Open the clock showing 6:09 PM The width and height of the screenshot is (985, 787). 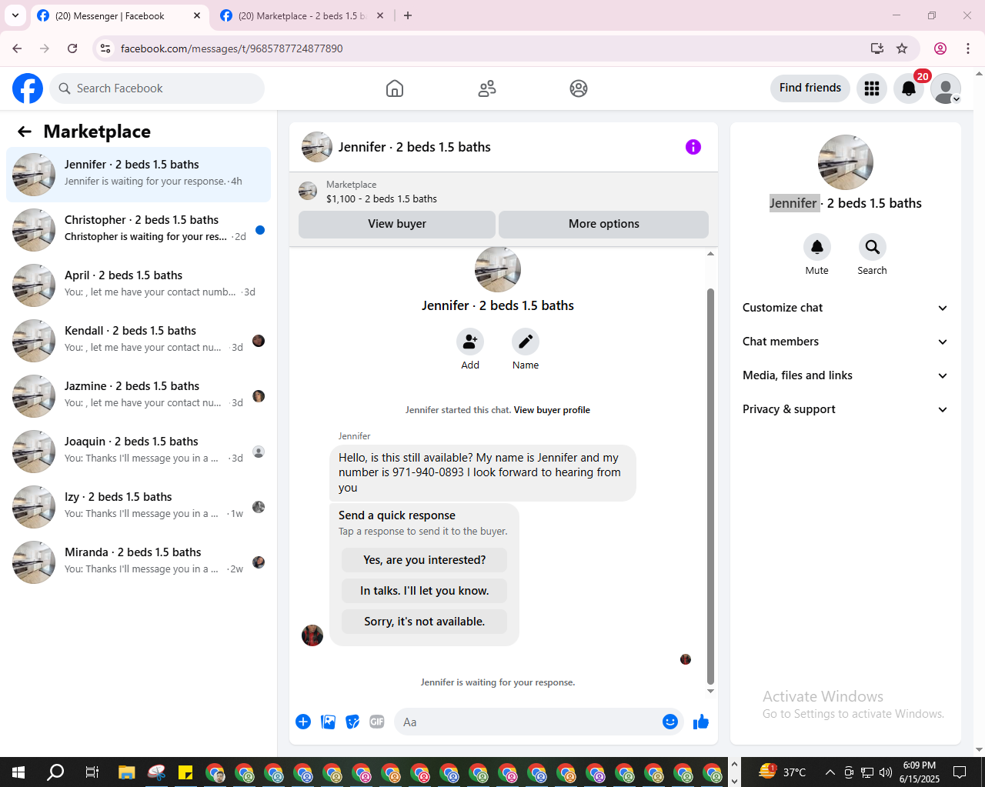[920, 772]
